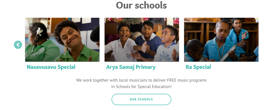Image resolution: width=271 pixels, height=110 pixels.
Task: Open the Ra Special school photo
Action: tap(221, 40)
